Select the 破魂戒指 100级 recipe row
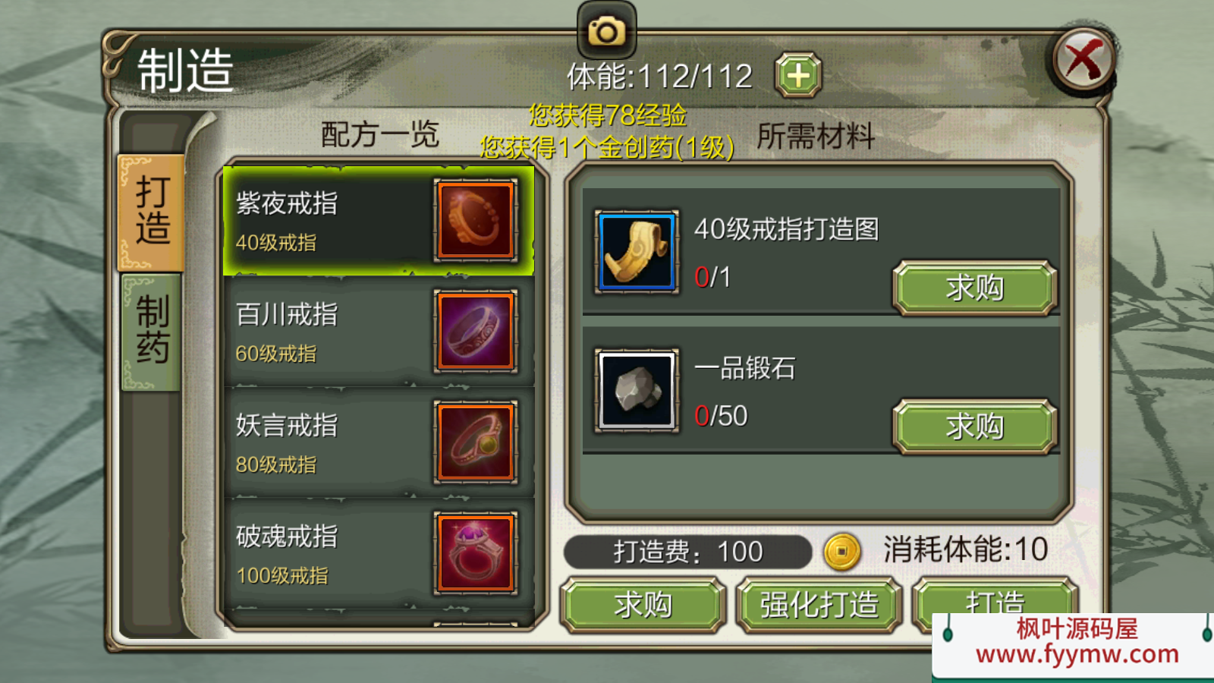1214x683 pixels. point(379,553)
